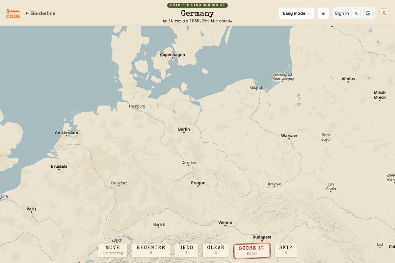Click the CLEAR button
The height and width of the screenshot is (263, 395).
216,251
